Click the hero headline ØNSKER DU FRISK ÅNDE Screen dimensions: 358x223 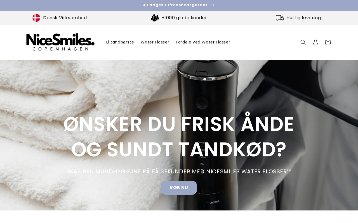pyautogui.click(x=179, y=124)
